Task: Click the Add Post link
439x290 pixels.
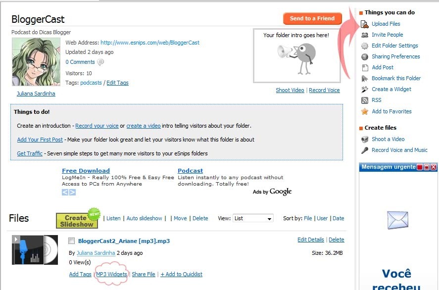Action: coord(383,67)
